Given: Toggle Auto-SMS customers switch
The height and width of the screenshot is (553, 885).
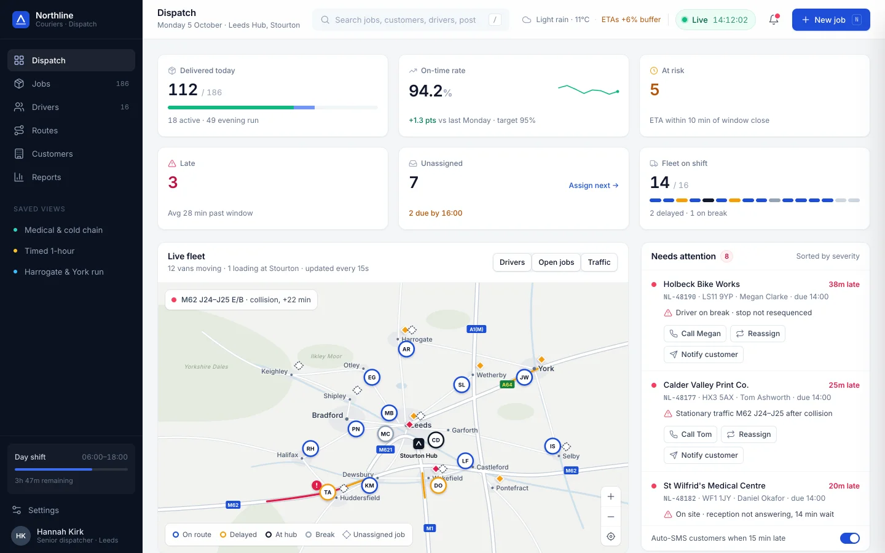Looking at the screenshot, I should tap(850, 538).
